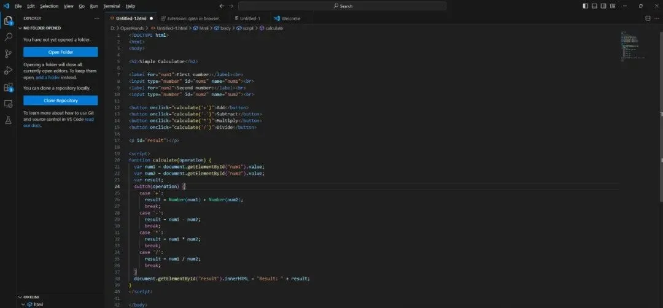The image size is (663, 308).
Task: Click the code minimap preview
Action: tap(632, 45)
